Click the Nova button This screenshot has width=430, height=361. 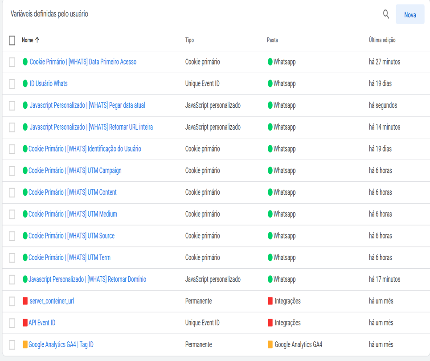point(410,15)
